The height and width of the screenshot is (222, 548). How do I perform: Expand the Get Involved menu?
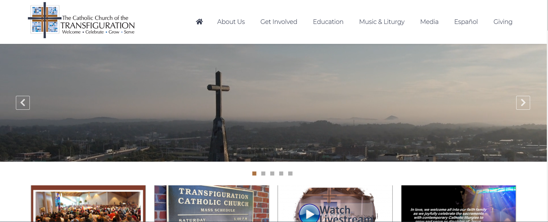point(279,22)
